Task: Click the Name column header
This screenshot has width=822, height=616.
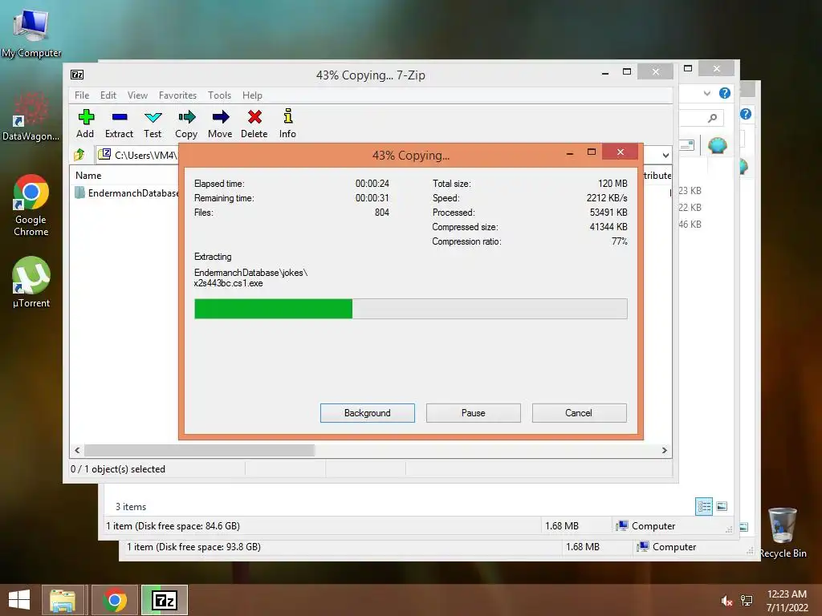Action: point(88,176)
